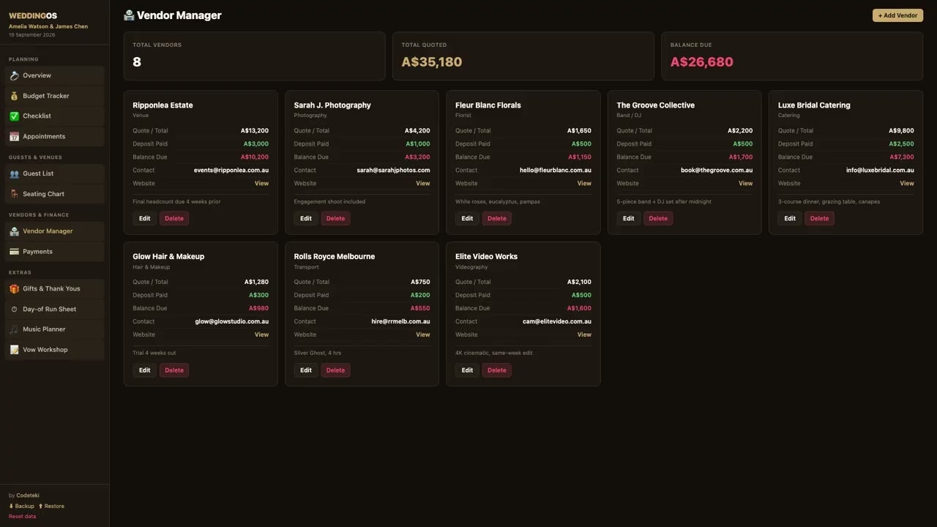937x527 pixels.
Task: Click the Codeteki credit link
Action: point(28,496)
